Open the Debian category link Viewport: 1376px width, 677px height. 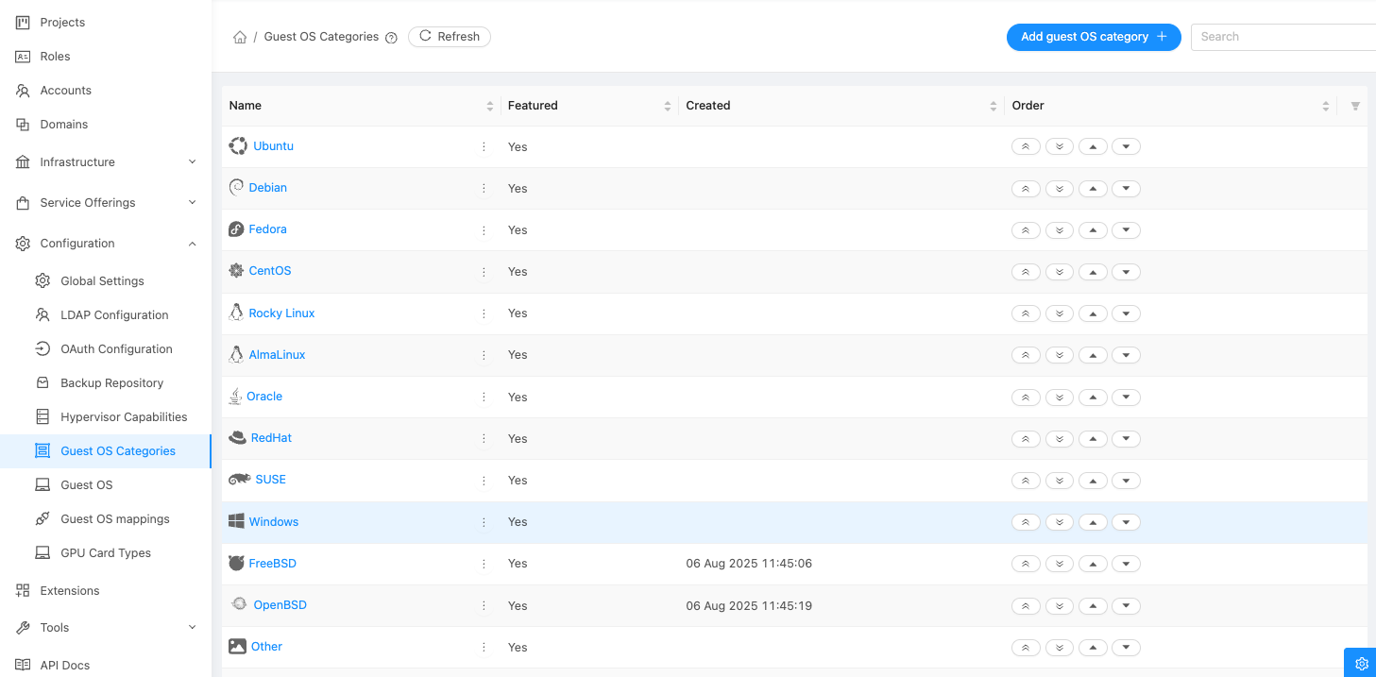268,188
